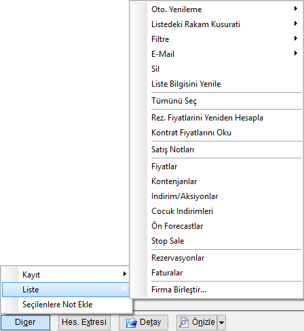Open the Filtre submenu
Screen dimensions: 304x331
pos(216,39)
